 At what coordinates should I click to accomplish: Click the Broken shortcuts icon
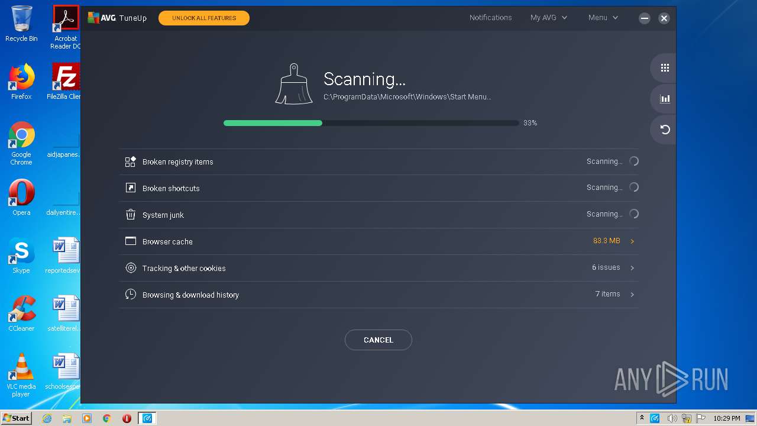point(131,188)
